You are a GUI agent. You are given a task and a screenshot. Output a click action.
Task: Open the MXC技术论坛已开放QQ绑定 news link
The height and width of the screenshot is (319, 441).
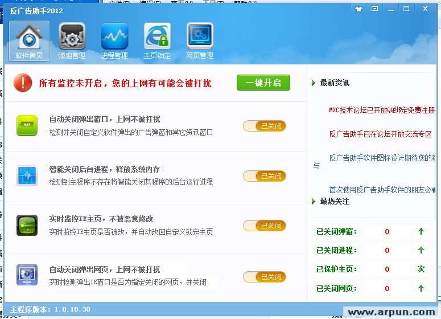click(x=382, y=110)
